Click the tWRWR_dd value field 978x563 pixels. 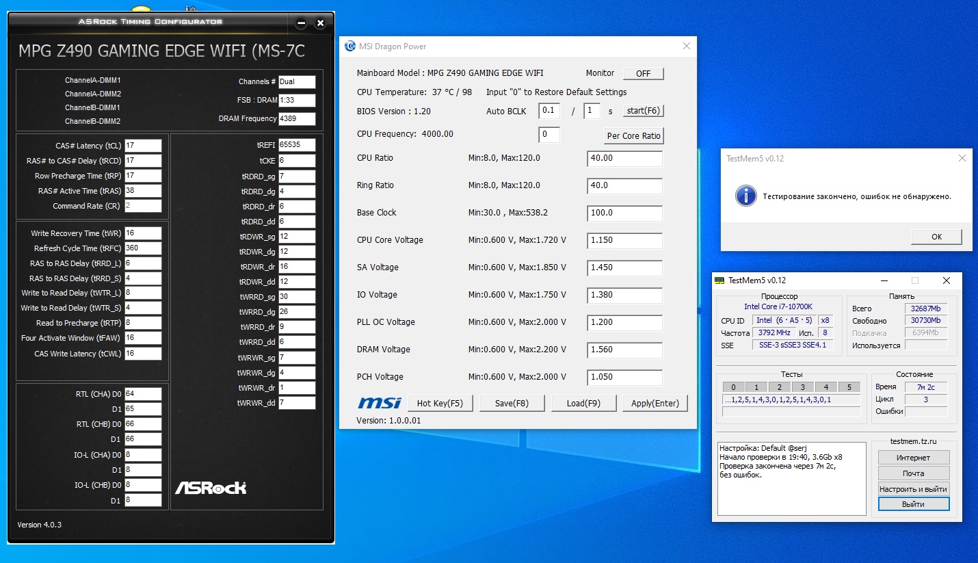[297, 403]
